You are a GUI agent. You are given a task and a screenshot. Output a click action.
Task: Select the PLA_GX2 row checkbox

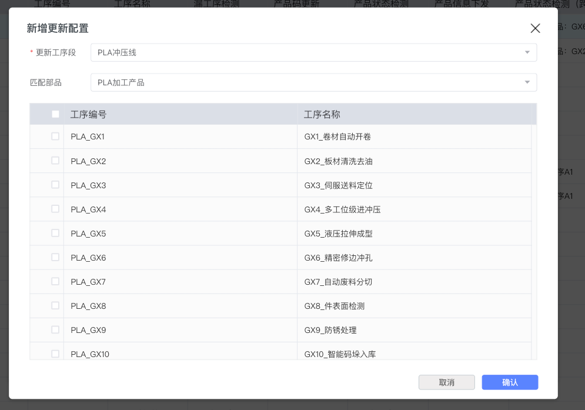tap(55, 161)
